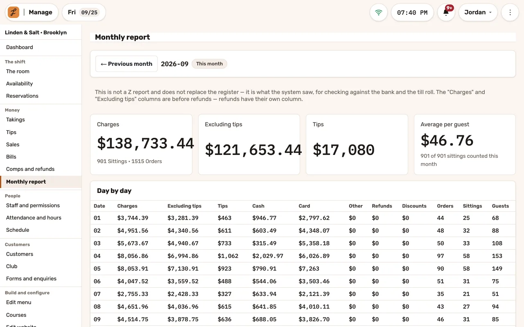Select Monthly report in sidebar

click(41, 182)
